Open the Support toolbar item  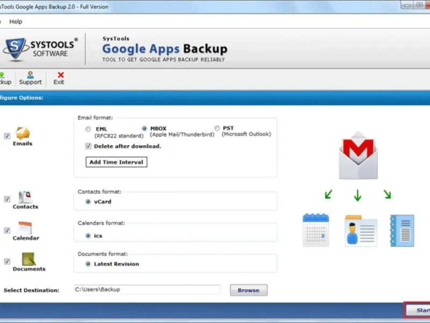click(30, 78)
